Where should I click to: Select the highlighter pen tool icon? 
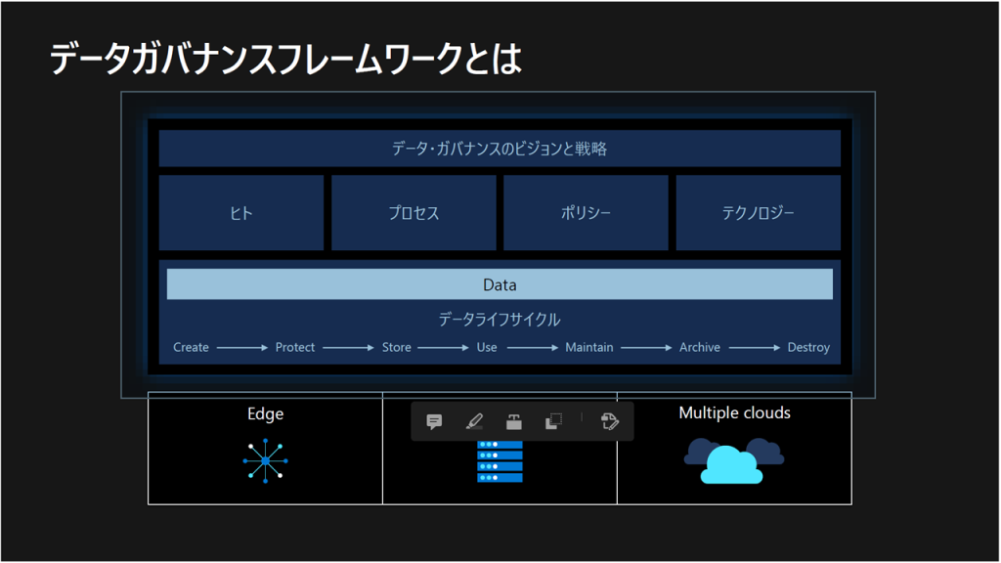[x=472, y=420]
